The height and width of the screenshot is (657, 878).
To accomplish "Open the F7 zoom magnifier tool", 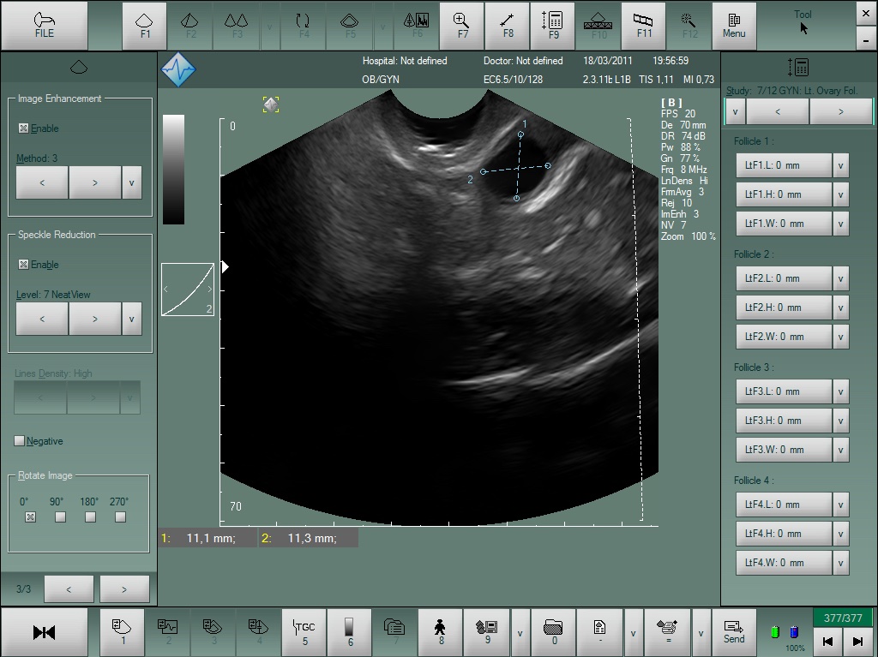I will [462, 26].
